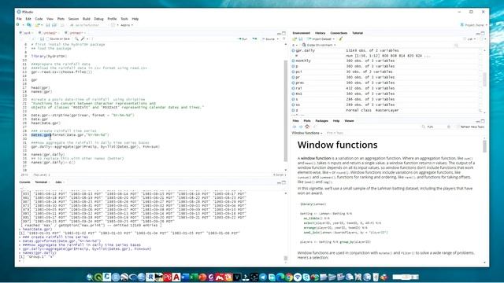Open the Addins dropdown
Screen dimensions: 504x283
coord(126,25)
